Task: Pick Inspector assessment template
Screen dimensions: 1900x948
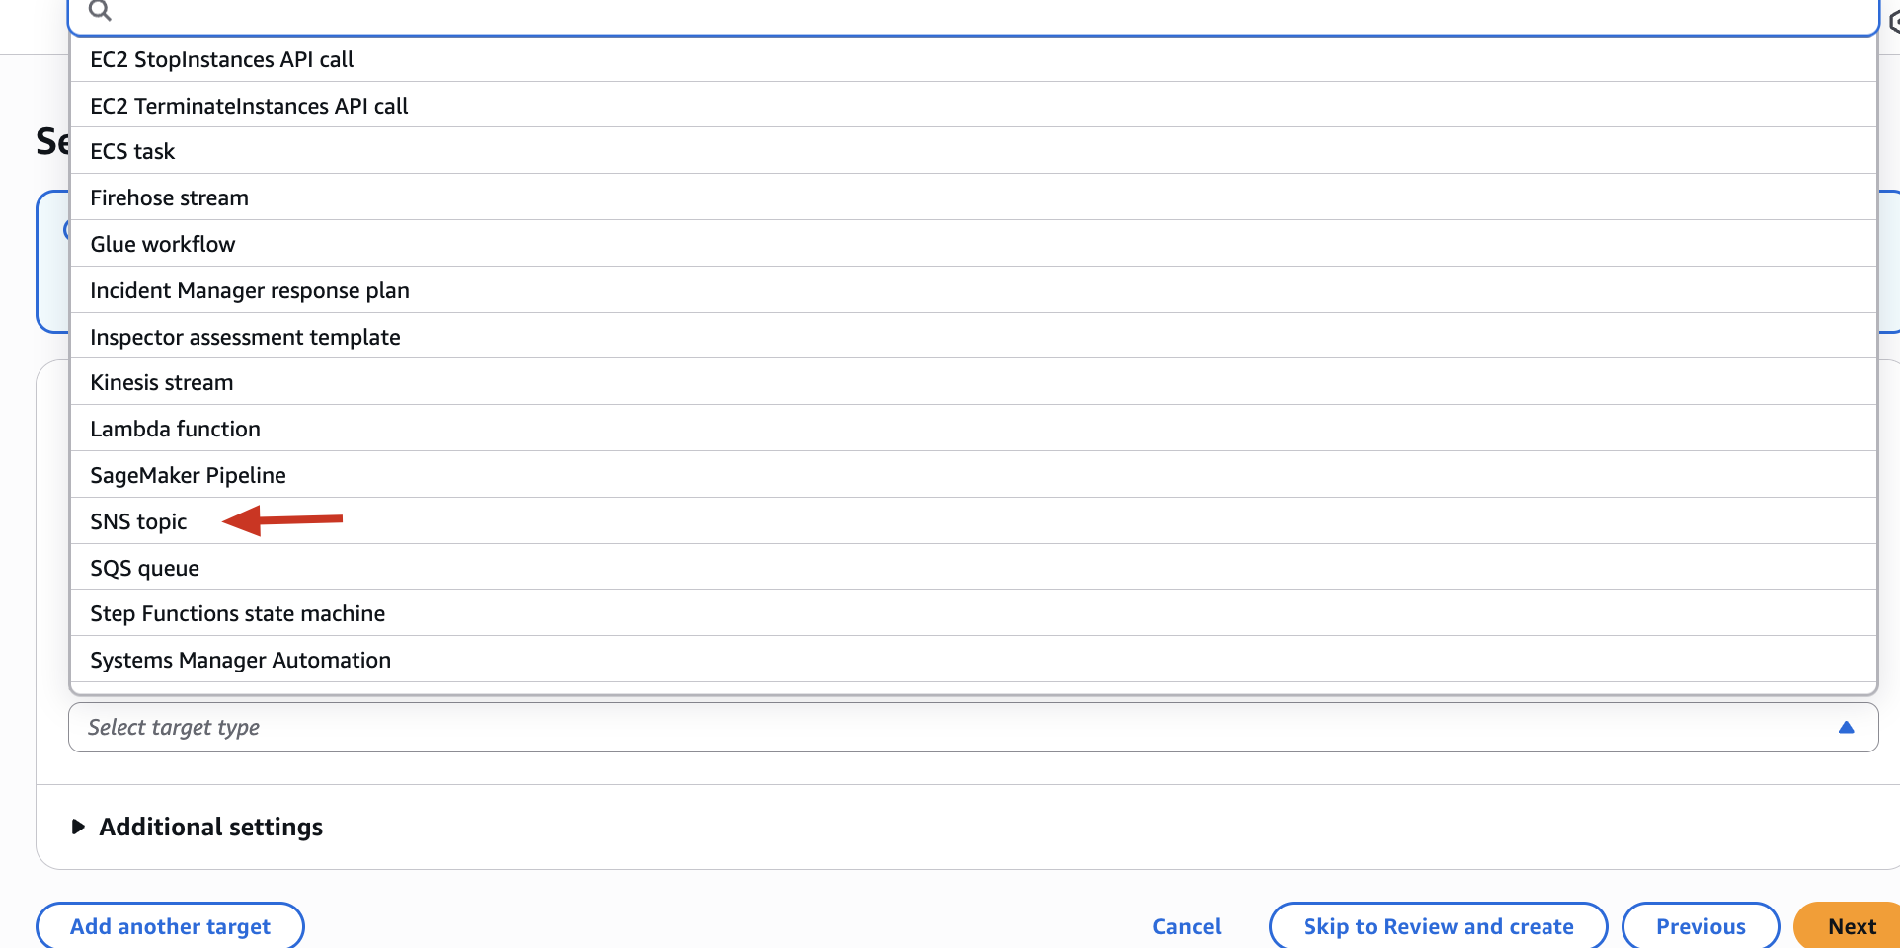Action: pyautogui.click(x=245, y=337)
